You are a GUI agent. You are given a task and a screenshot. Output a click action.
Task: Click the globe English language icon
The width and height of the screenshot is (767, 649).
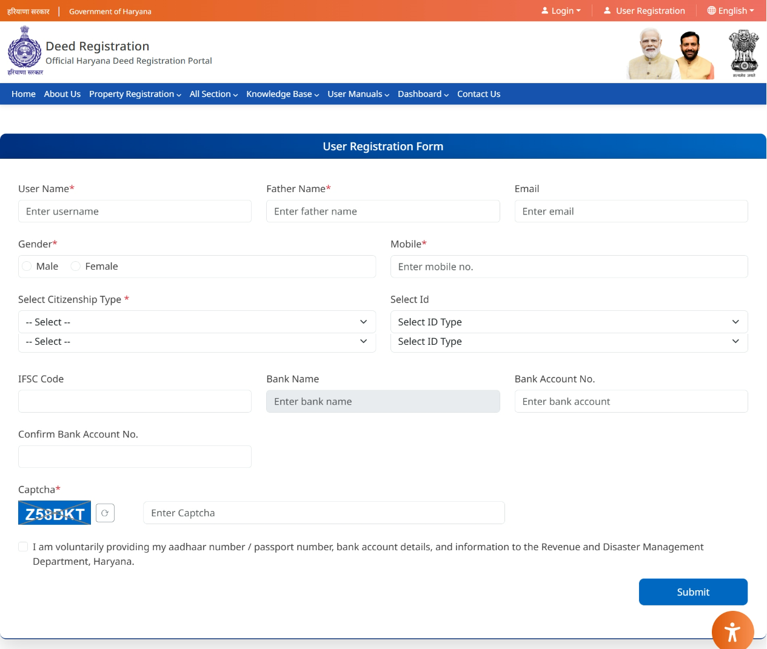pyautogui.click(x=711, y=10)
